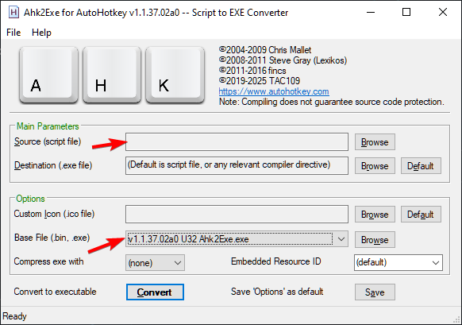The width and height of the screenshot is (462, 325).
Task: Maximize the Ahk2Exe window
Action: (406, 13)
